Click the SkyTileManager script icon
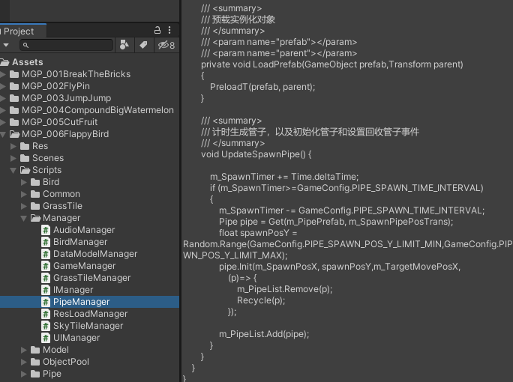This screenshot has width=513, height=382. coord(46,326)
